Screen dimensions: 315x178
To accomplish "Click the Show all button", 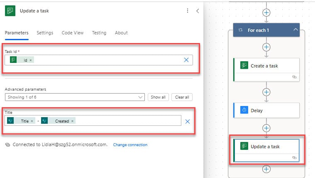I will click(158, 97).
